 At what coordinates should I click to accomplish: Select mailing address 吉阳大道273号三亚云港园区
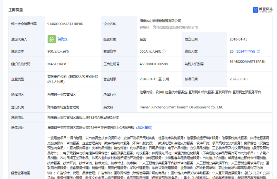(x=91, y=128)
